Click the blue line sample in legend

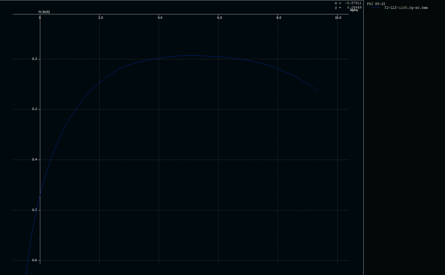375,8
